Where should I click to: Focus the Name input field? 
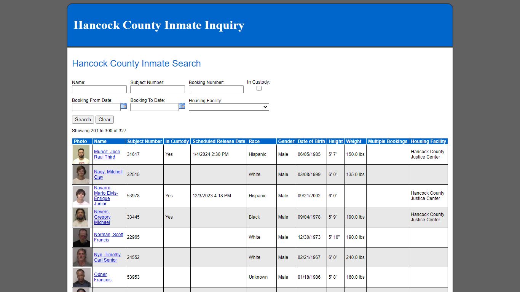[x=99, y=89]
